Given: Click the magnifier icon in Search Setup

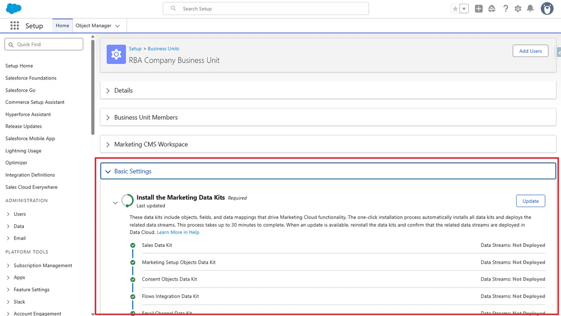Looking at the screenshot, I should tap(173, 8).
